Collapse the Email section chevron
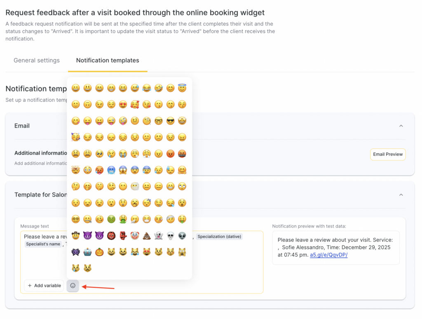The height and width of the screenshot is (319, 422). click(401, 126)
